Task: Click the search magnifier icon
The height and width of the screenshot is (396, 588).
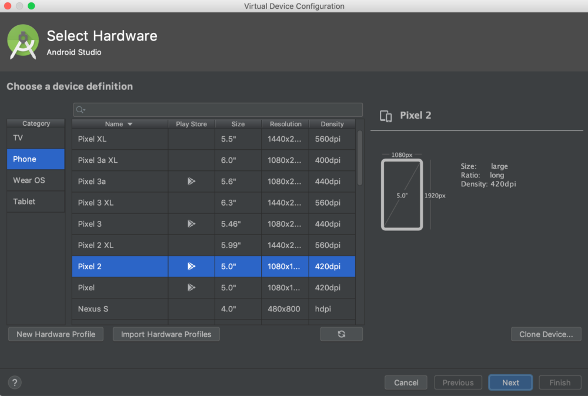Action: (80, 110)
